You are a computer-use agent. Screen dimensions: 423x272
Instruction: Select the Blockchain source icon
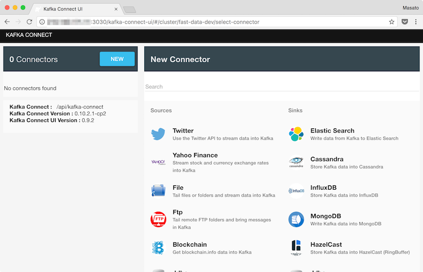(158, 248)
